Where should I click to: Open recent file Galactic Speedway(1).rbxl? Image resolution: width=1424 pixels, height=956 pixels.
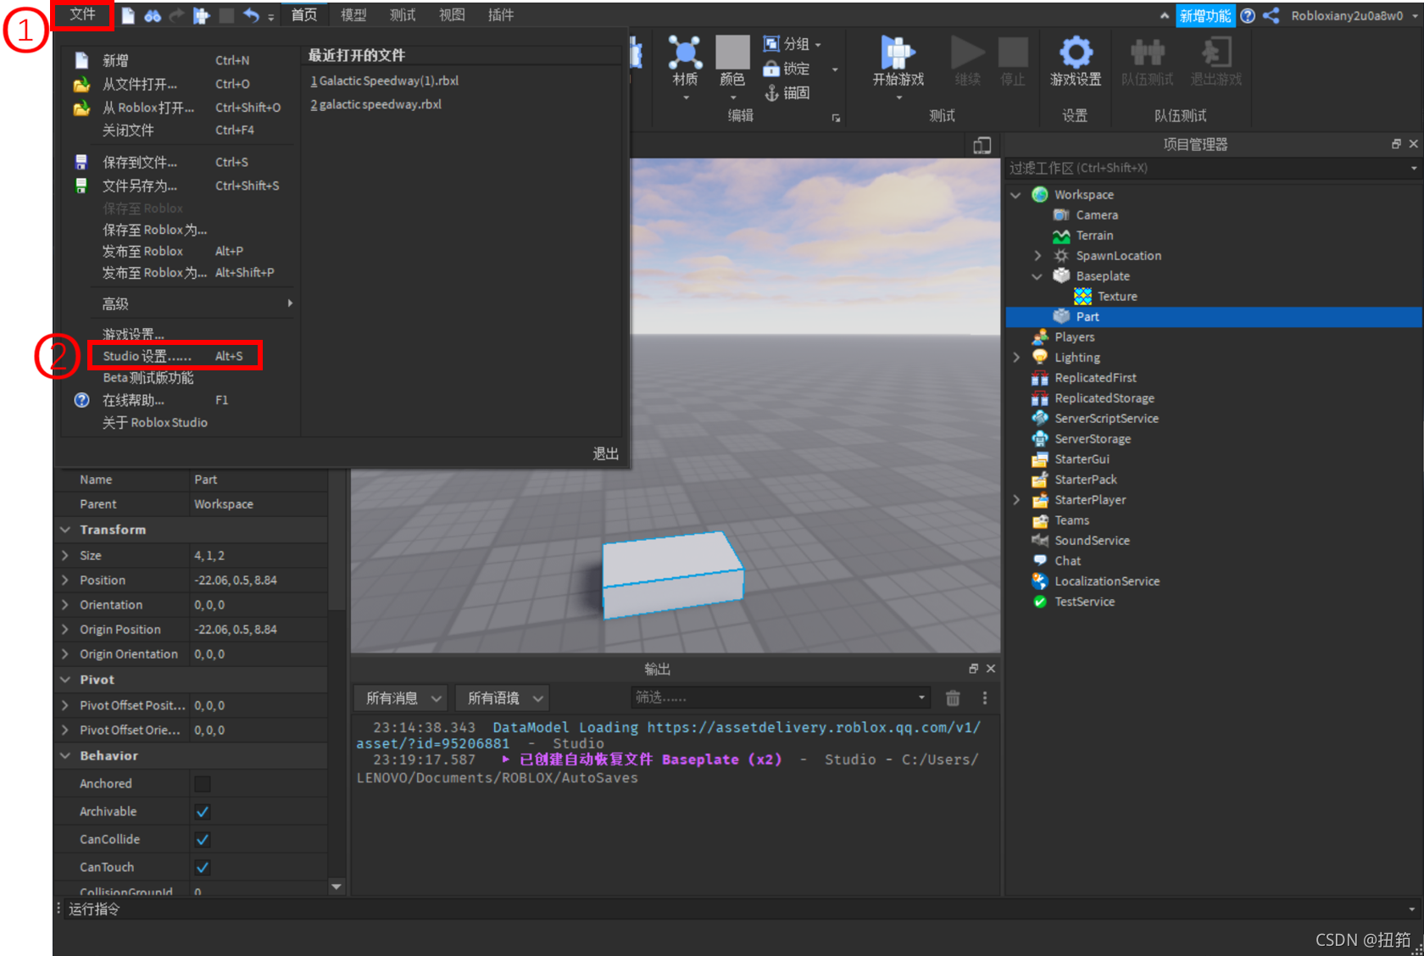pos(384,81)
